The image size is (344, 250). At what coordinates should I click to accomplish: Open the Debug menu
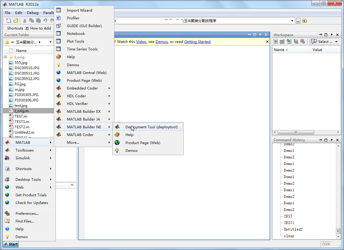[x=33, y=13]
